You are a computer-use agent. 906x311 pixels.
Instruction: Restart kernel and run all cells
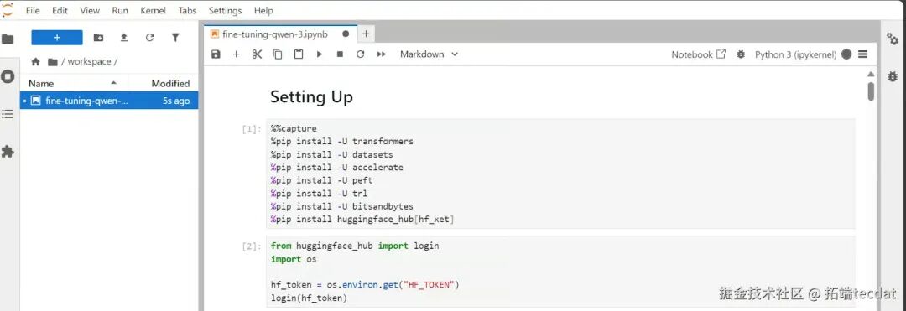[x=382, y=54]
